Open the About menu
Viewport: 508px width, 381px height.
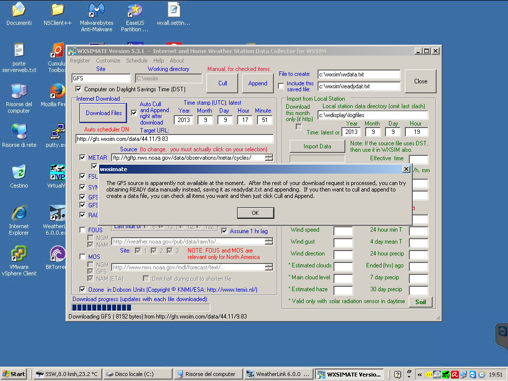pos(177,61)
